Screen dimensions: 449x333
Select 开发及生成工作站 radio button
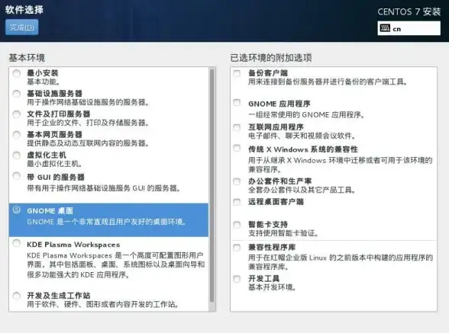tap(17, 296)
